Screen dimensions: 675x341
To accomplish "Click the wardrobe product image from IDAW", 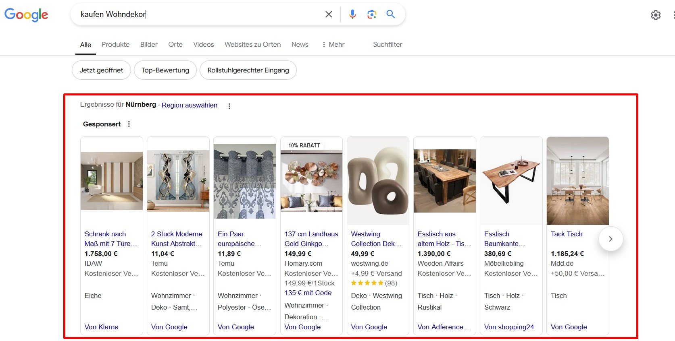I will [112, 181].
